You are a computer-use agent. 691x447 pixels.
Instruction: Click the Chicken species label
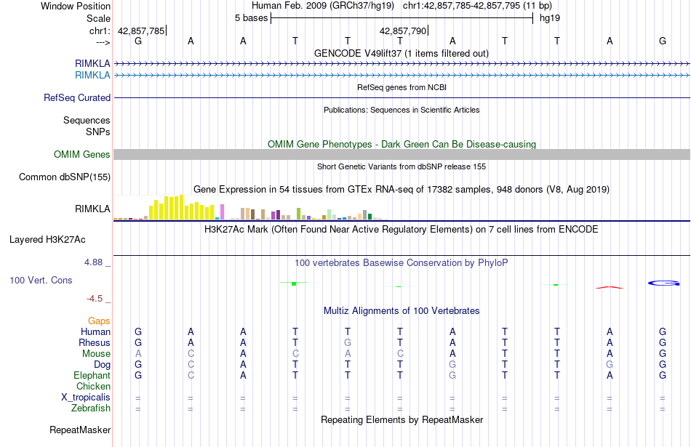point(93,386)
